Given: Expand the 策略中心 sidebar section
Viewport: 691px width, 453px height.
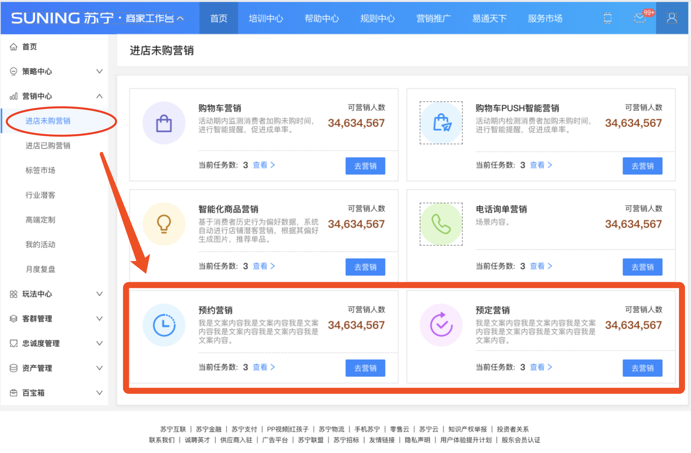Looking at the screenshot, I should [99, 71].
